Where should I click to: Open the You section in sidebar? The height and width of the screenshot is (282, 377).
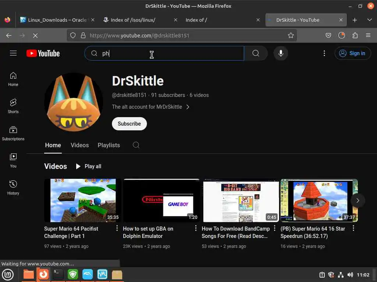click(x=13, y=161)
